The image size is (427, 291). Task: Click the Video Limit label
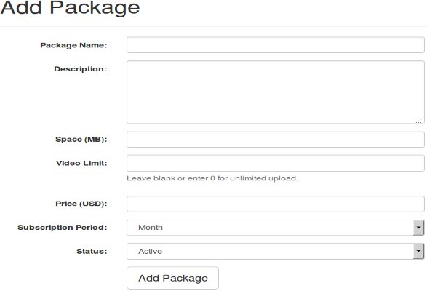pyautogui.click(x=81, y=163)
